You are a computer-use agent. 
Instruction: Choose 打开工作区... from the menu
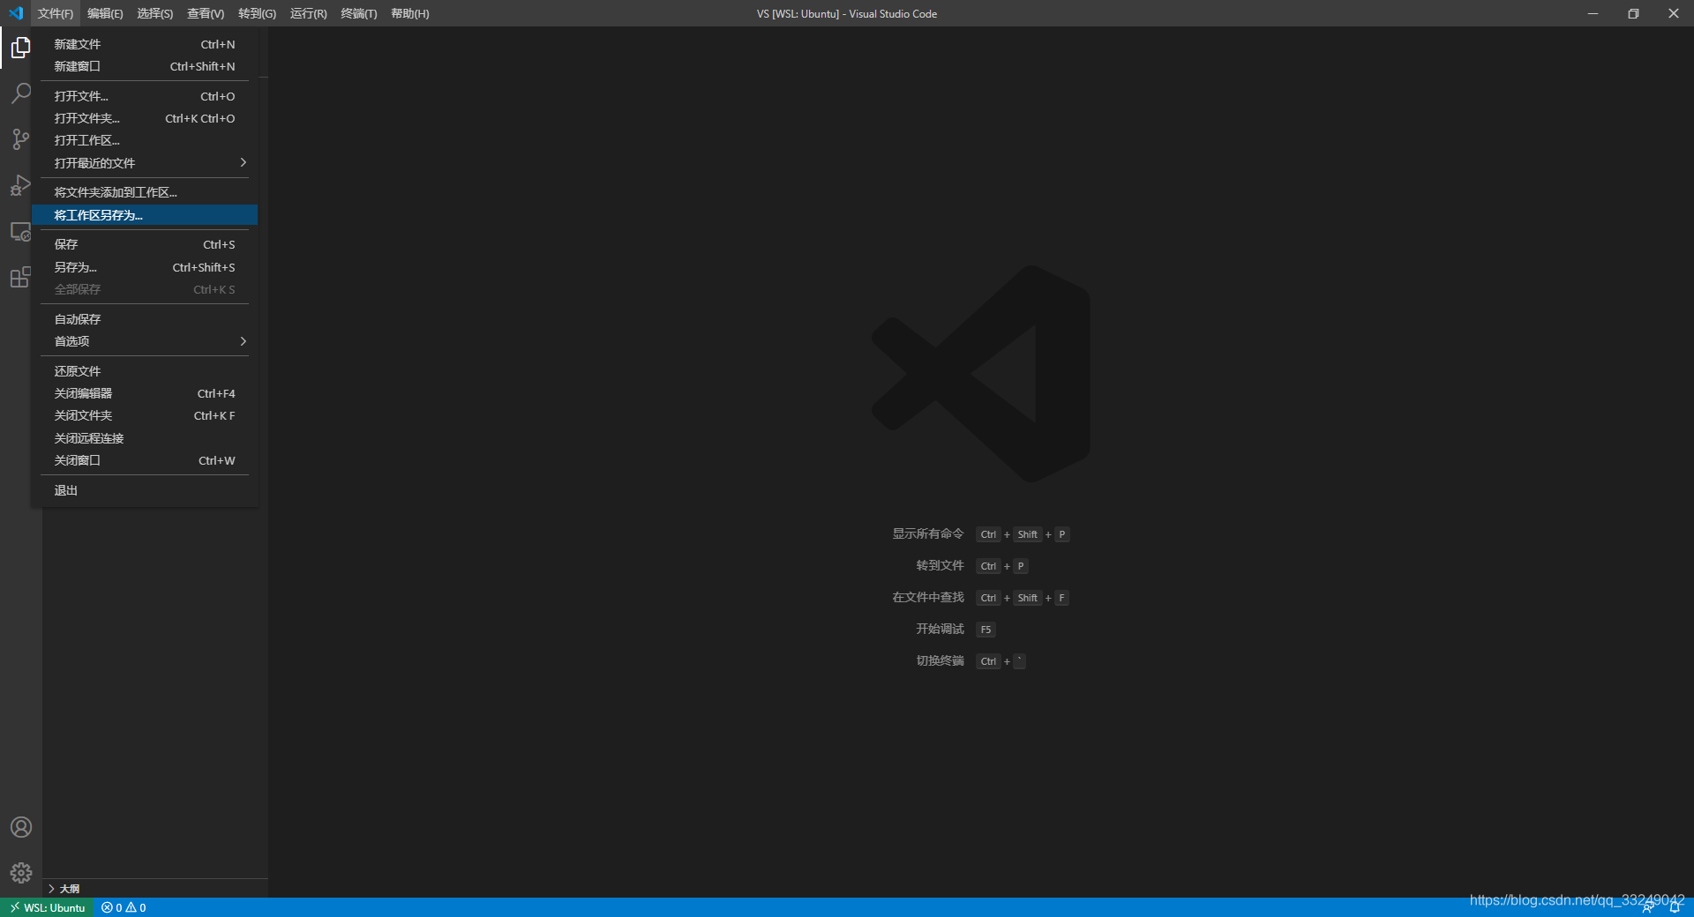point(145,140)
